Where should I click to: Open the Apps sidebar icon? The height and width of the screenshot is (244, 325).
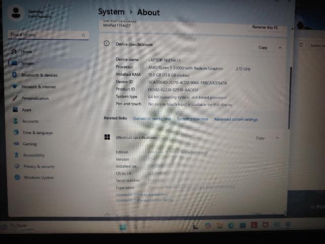pos(15,109)
